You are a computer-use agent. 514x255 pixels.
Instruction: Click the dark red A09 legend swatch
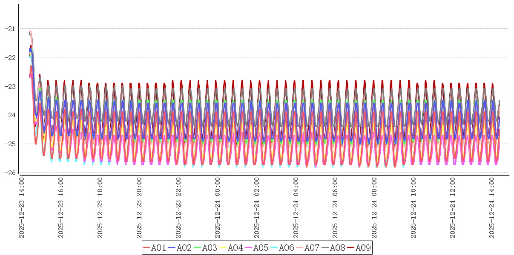(x=351, y=248)
